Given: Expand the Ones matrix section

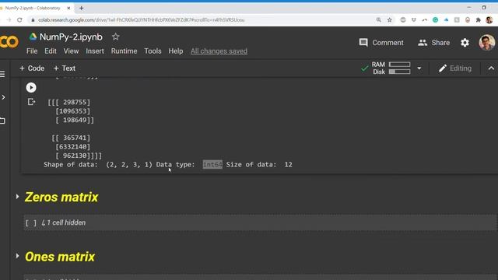Looking at the screenshot, I should [x=17, y=256].
